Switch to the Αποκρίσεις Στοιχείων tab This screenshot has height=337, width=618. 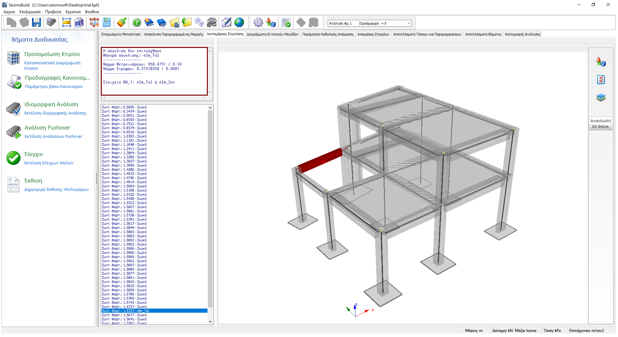[373, 34]
